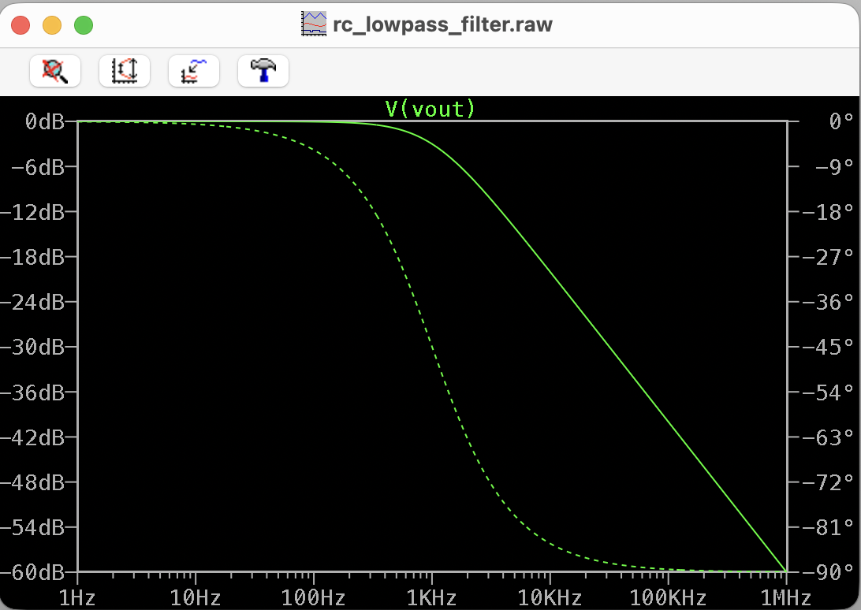The image size is (861, 610).
Task: Click the -30dB left axis label
Action: 32,347
